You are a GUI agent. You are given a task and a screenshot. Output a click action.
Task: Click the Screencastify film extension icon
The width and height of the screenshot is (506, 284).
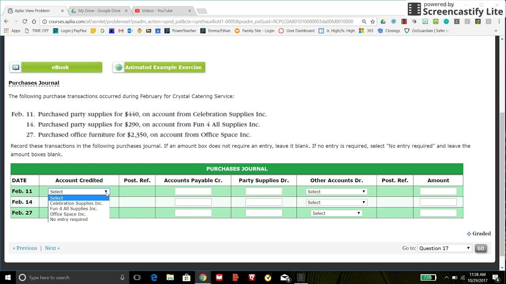pyautogui.click(x=404, y=22)
